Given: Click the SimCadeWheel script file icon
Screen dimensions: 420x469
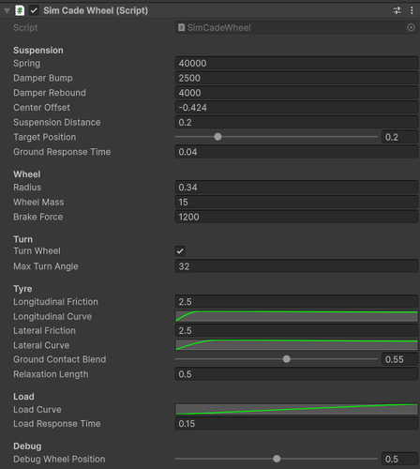Looking at the screenshot, I should [181, 27].
